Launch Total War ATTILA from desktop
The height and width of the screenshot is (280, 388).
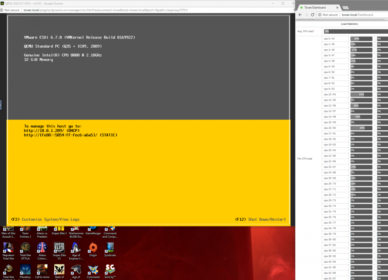pos(25,251)
